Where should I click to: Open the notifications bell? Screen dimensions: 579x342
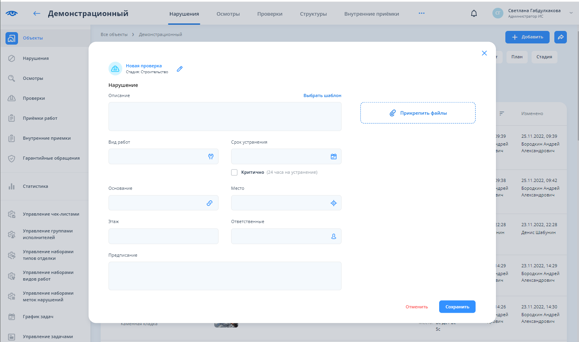point(474,14)
